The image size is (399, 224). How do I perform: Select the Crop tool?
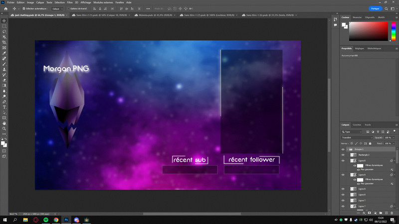pyautogui.click(x=4, y=42)
